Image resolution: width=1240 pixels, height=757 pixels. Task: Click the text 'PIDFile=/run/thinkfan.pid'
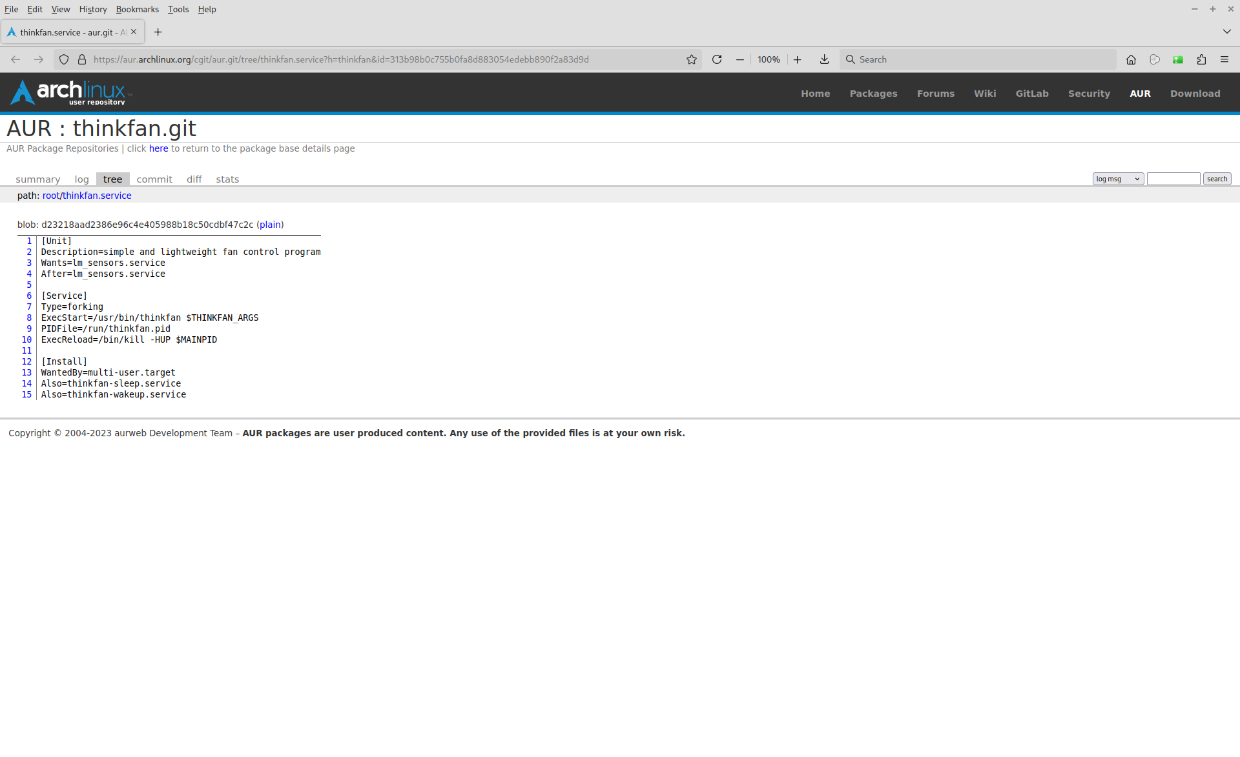pos(106,328)
